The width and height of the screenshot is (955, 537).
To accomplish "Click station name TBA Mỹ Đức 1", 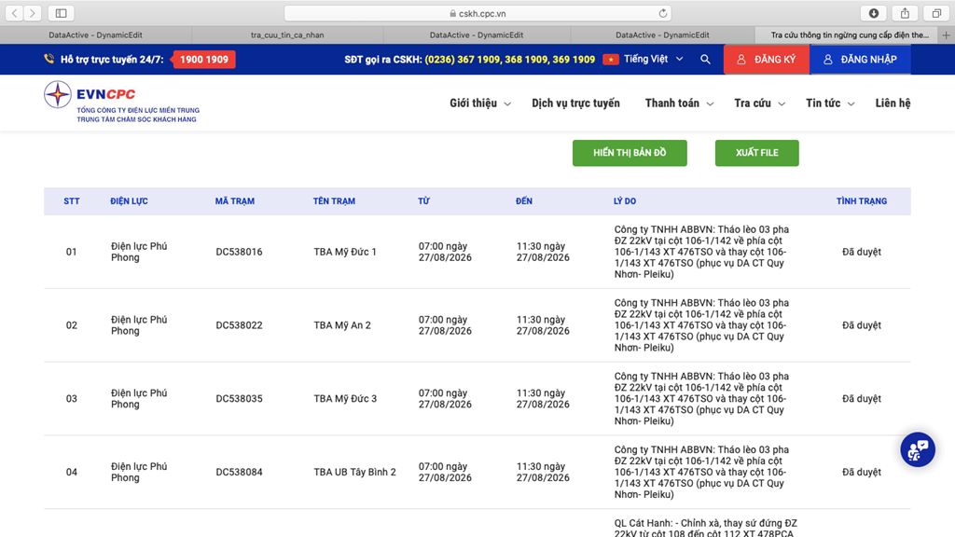I will tap(345, 252).
